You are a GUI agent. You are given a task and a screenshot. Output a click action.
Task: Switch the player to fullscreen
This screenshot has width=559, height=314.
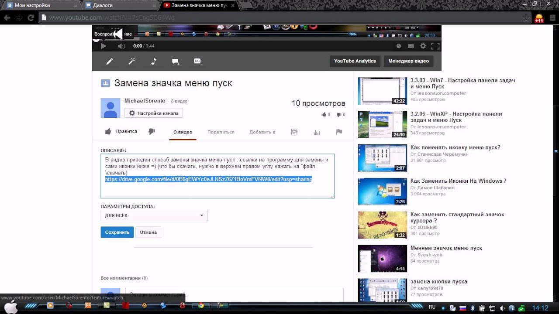click(x=435, y=46)
